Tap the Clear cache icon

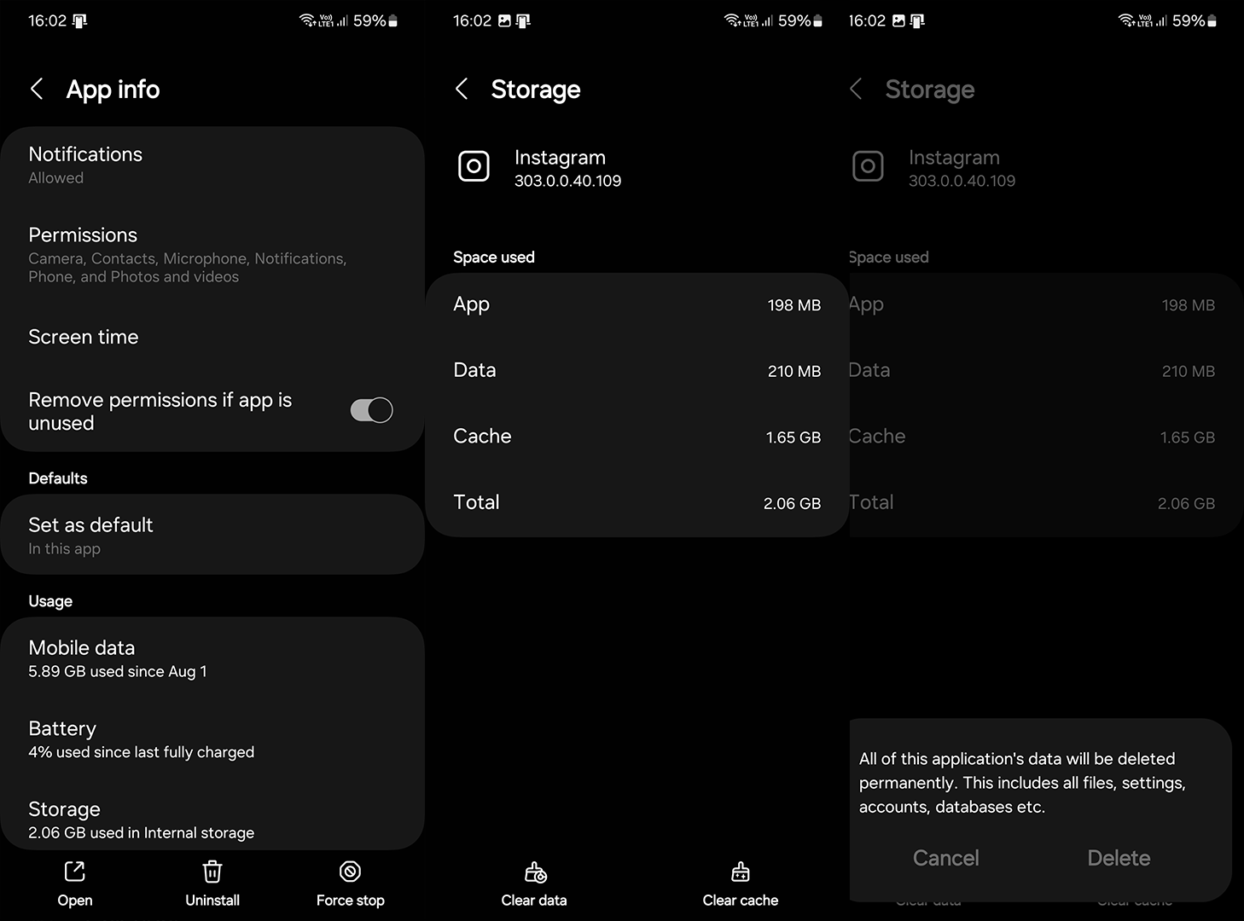[741, 872]
